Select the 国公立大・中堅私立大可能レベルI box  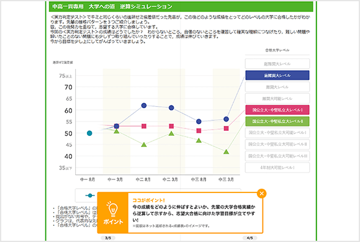(277, 133)
